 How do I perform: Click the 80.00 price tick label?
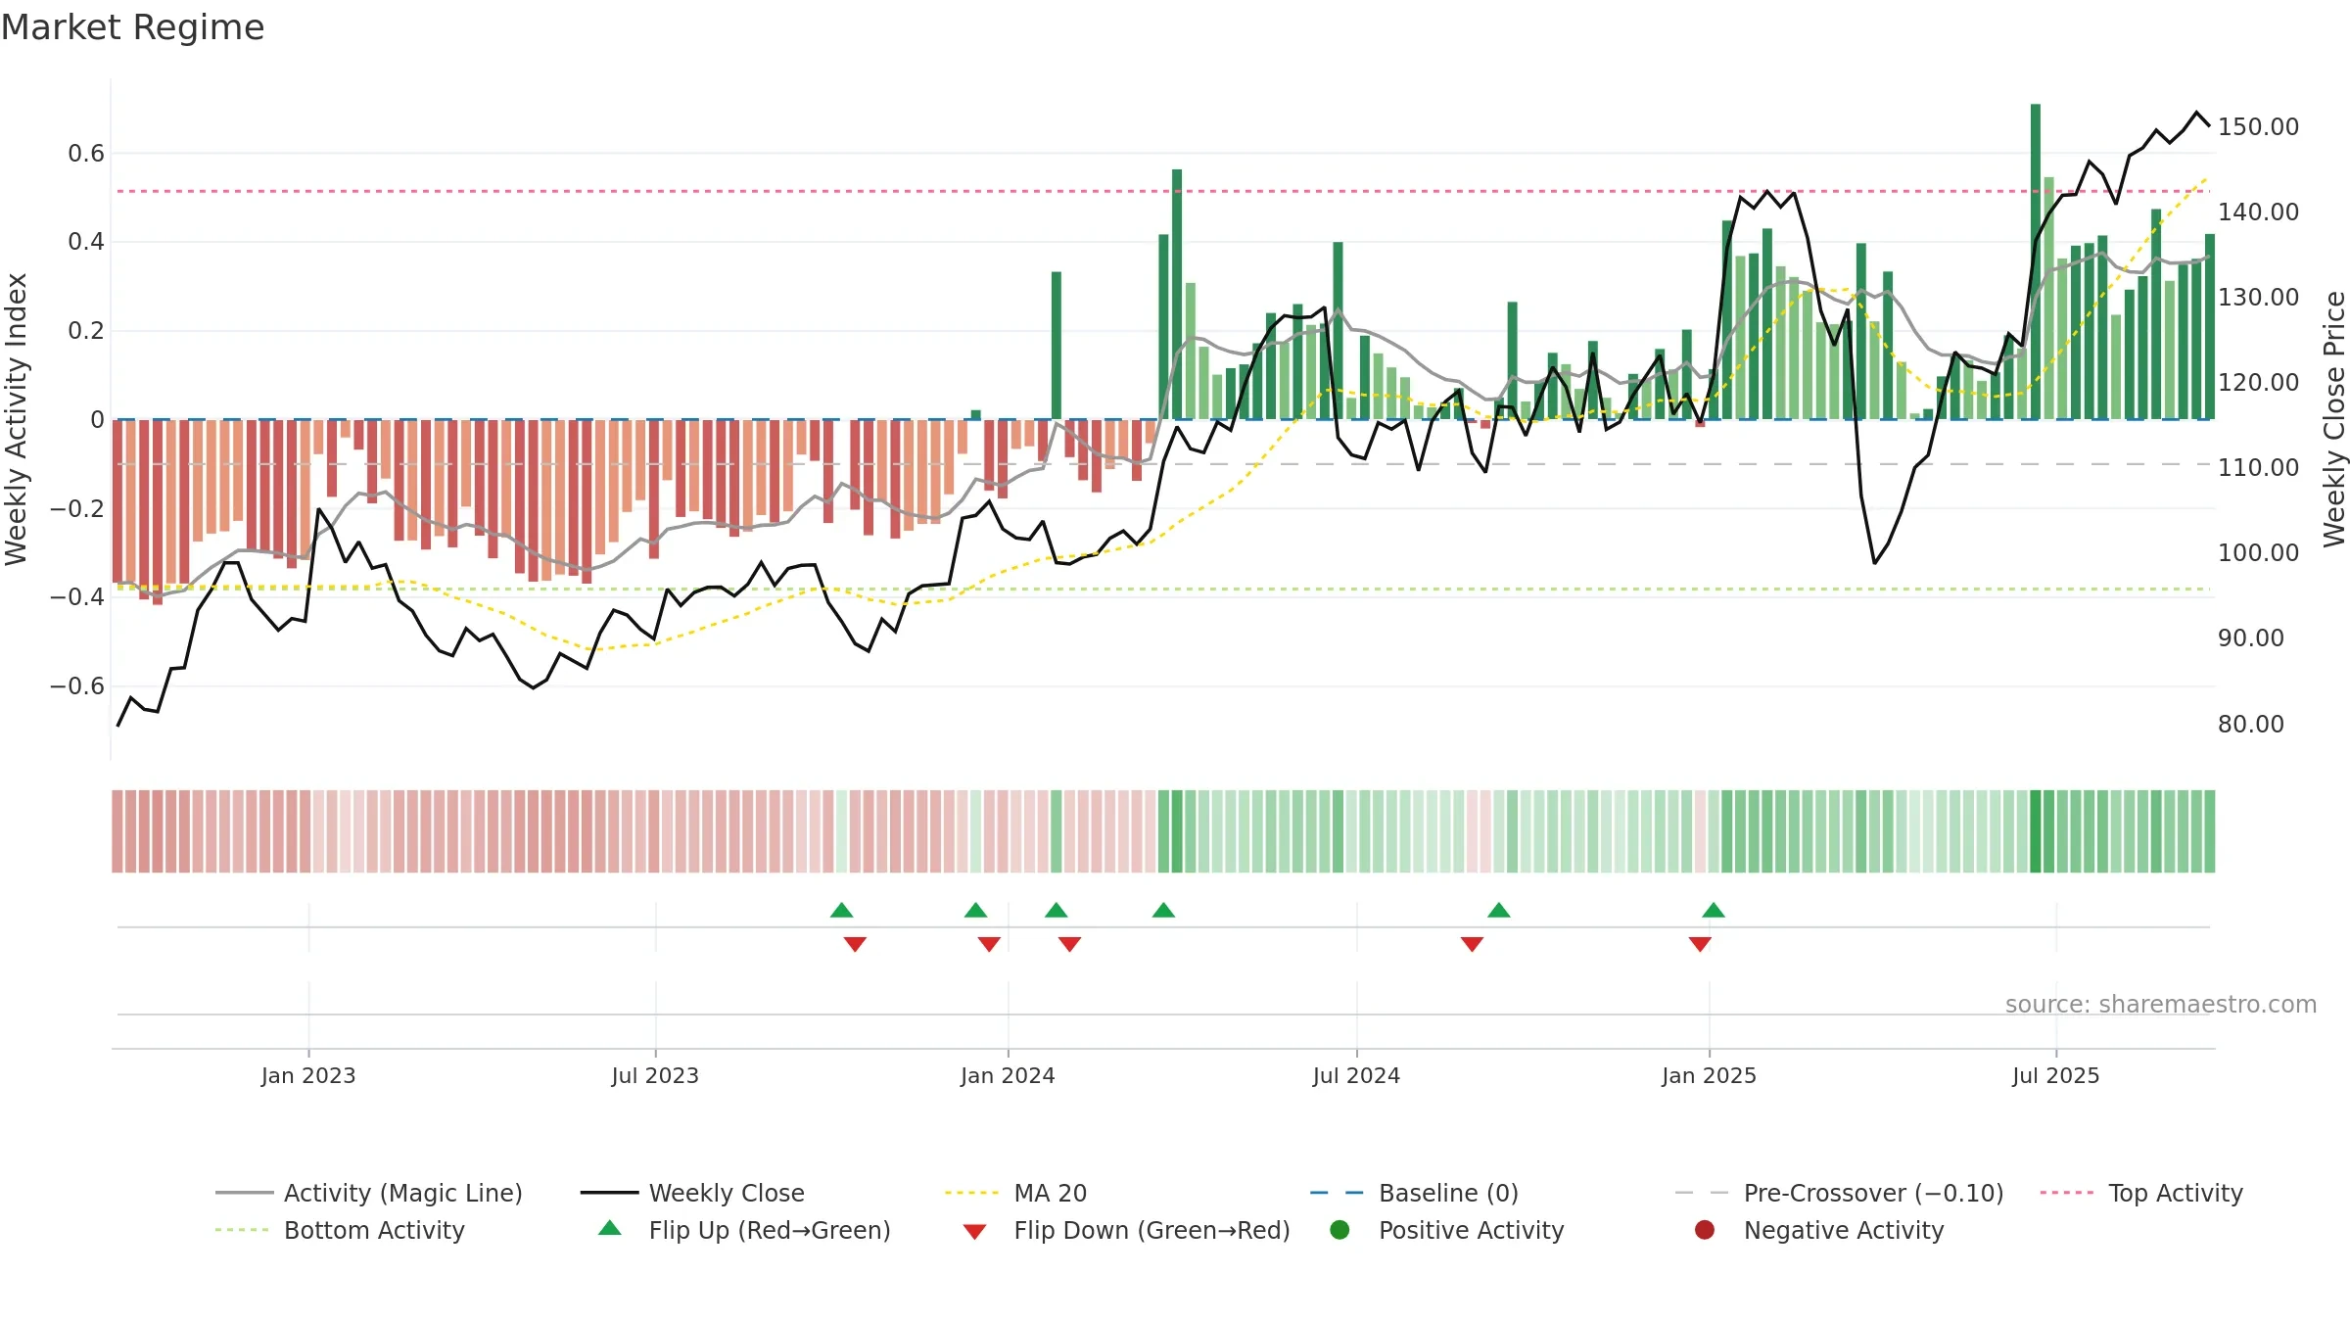(x=2251, y=725)
